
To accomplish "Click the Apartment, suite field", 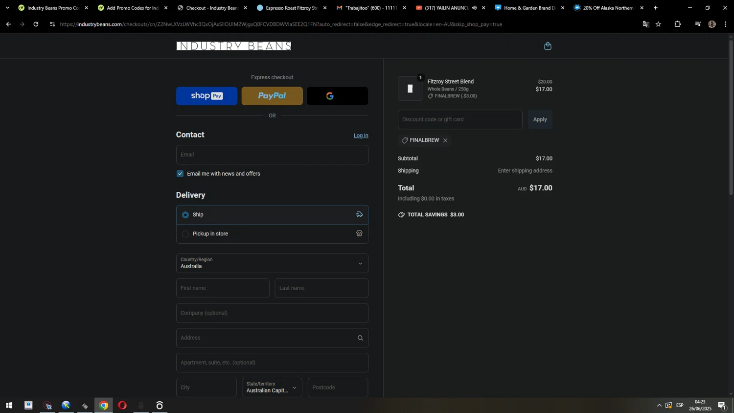I will (272, 363).
